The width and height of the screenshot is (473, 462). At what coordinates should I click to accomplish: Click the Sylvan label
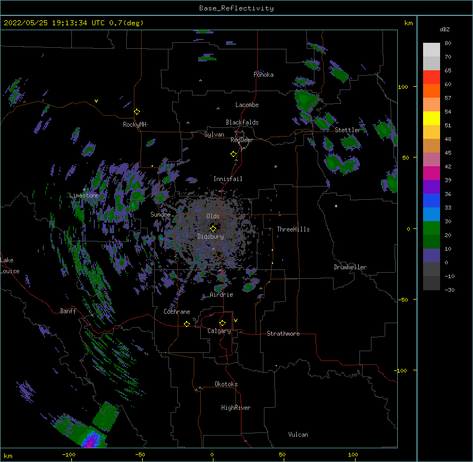tap(214, 134)
